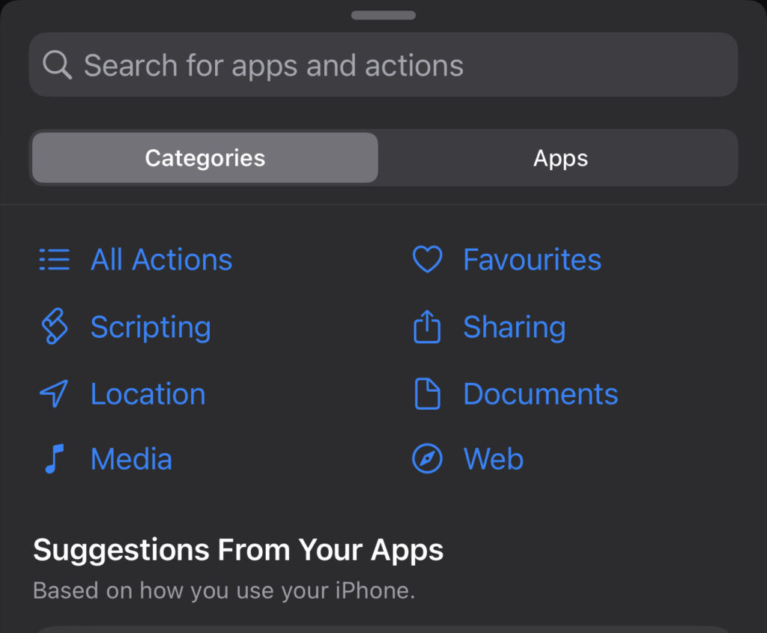Click the All Actions list icon
767x633 pixels.
coord(54,260)
